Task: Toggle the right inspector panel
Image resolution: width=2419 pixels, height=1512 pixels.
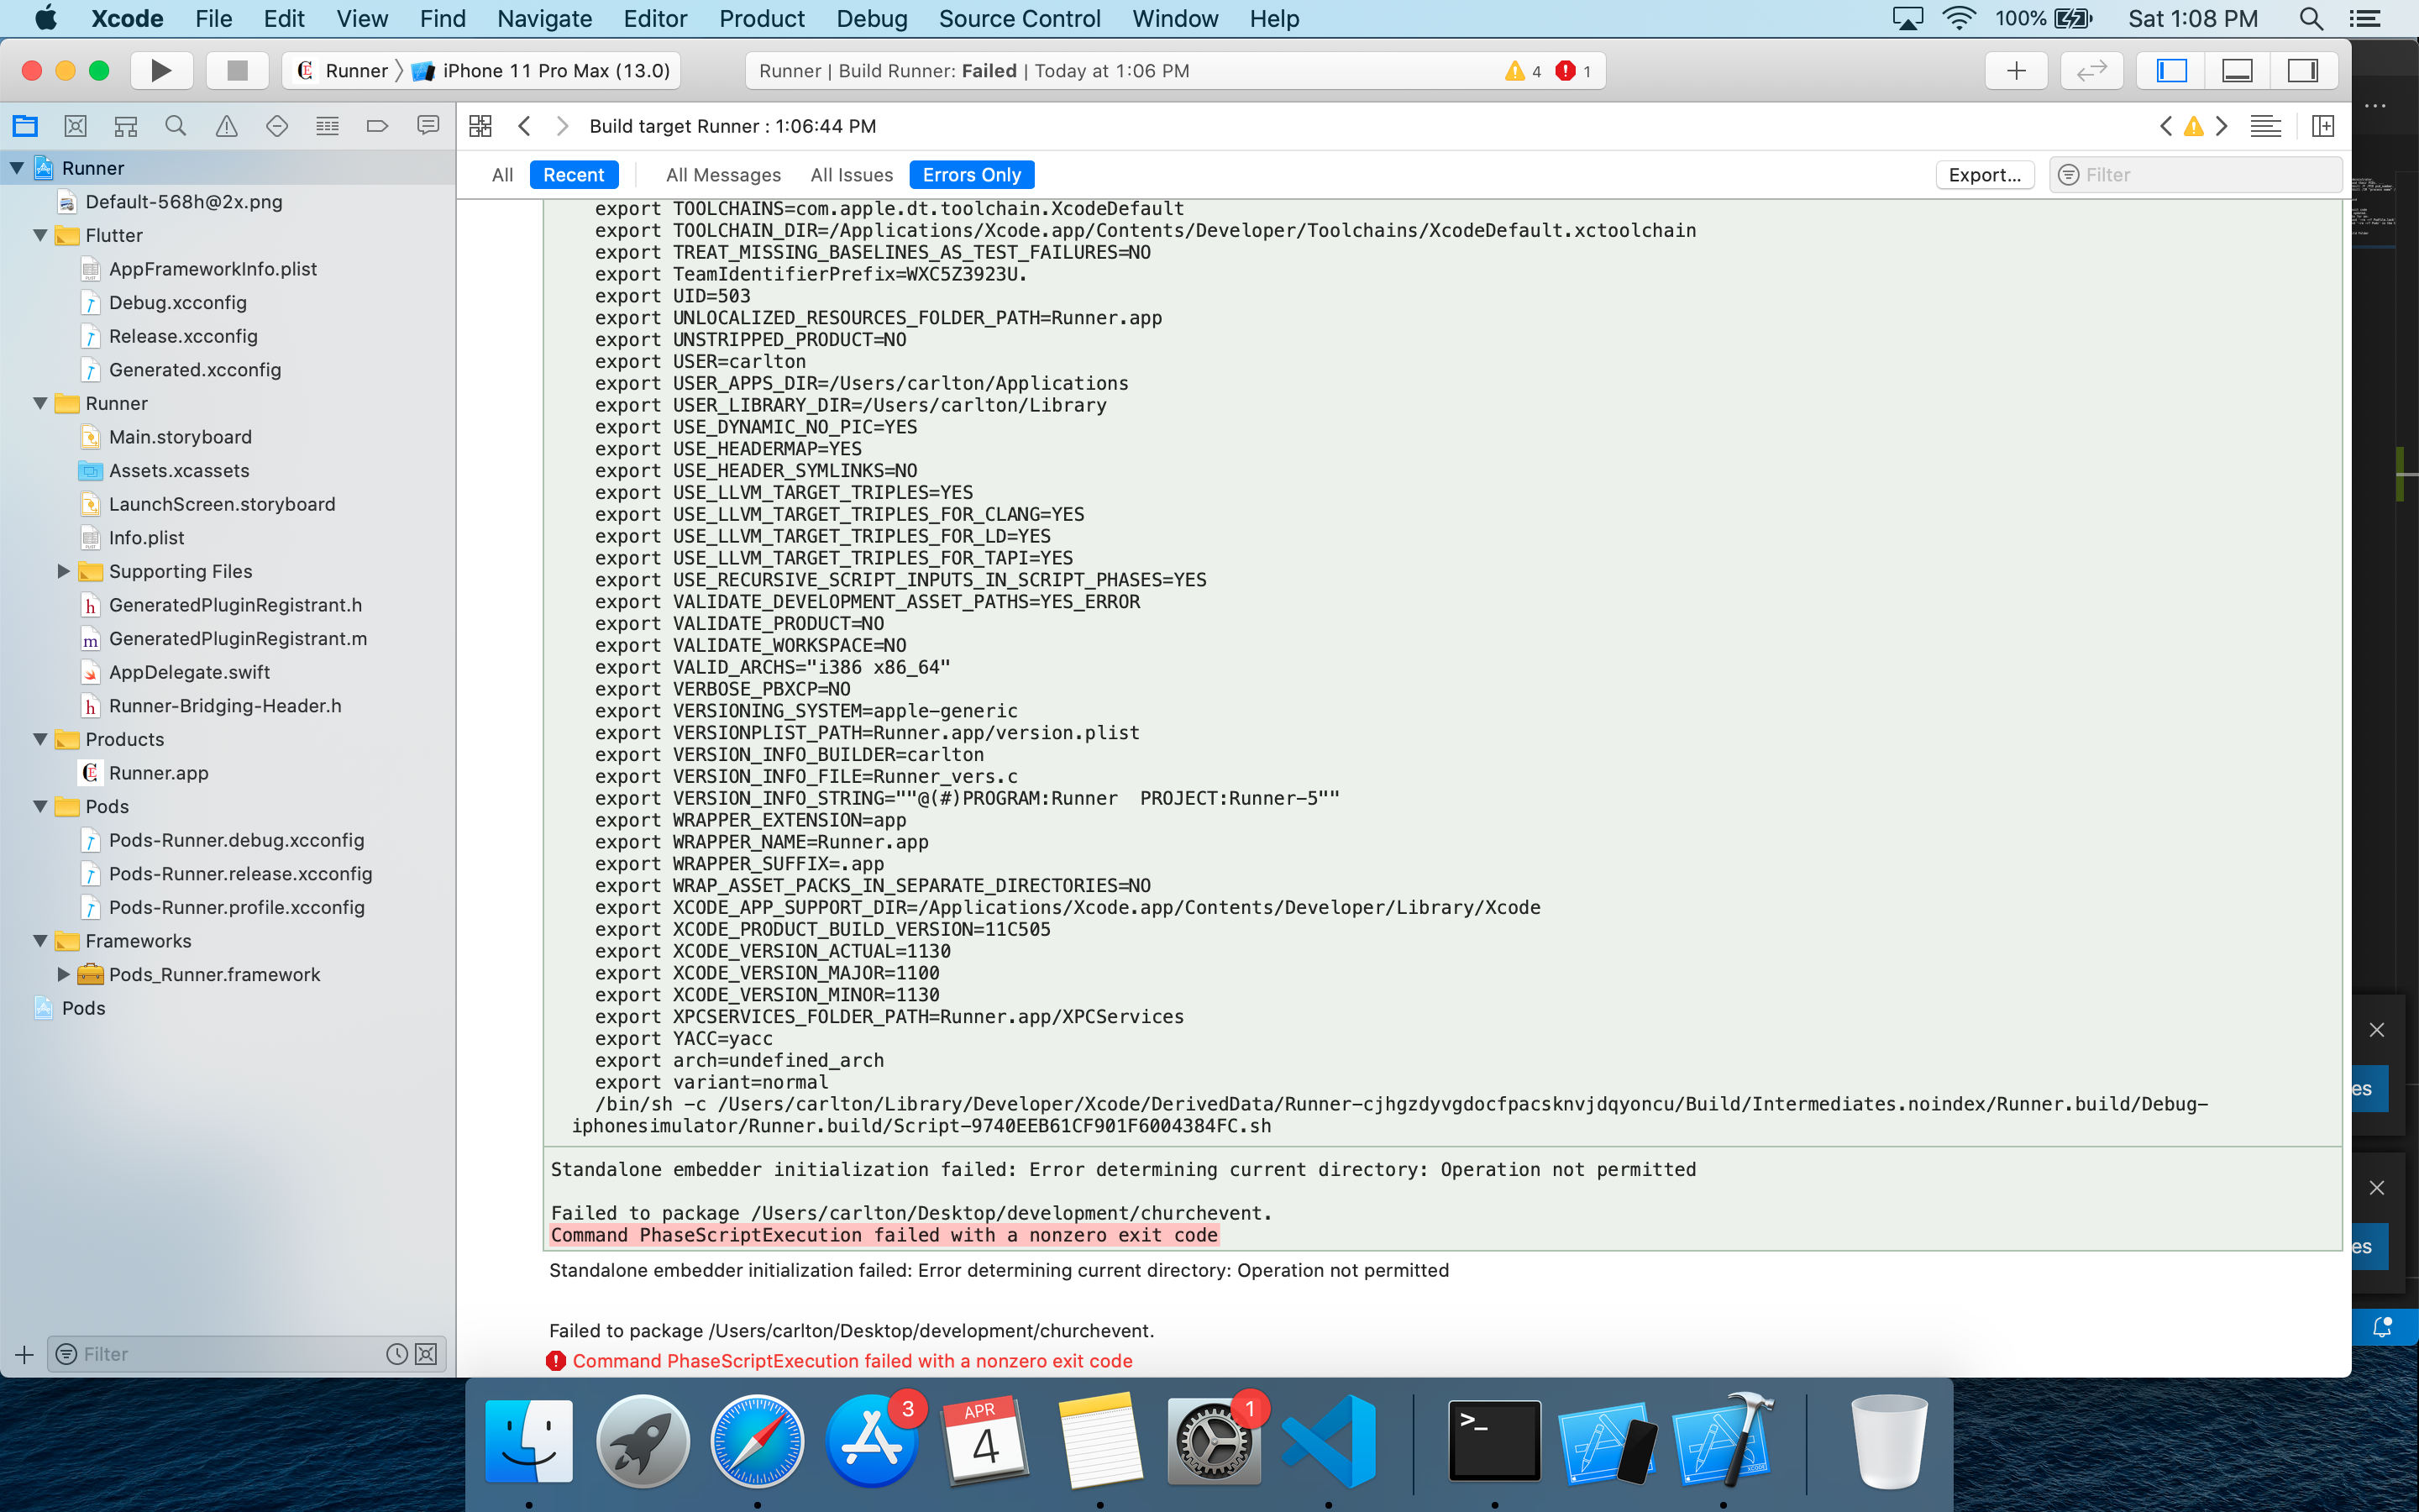Action: pos(2303,70)
